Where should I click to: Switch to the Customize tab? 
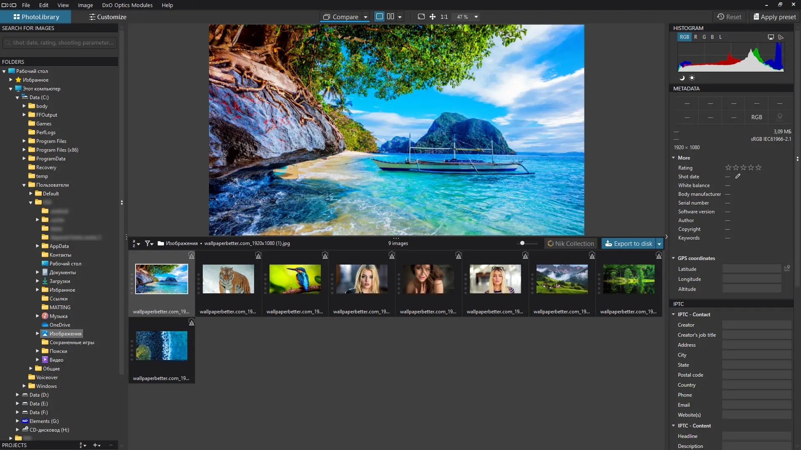107,17
